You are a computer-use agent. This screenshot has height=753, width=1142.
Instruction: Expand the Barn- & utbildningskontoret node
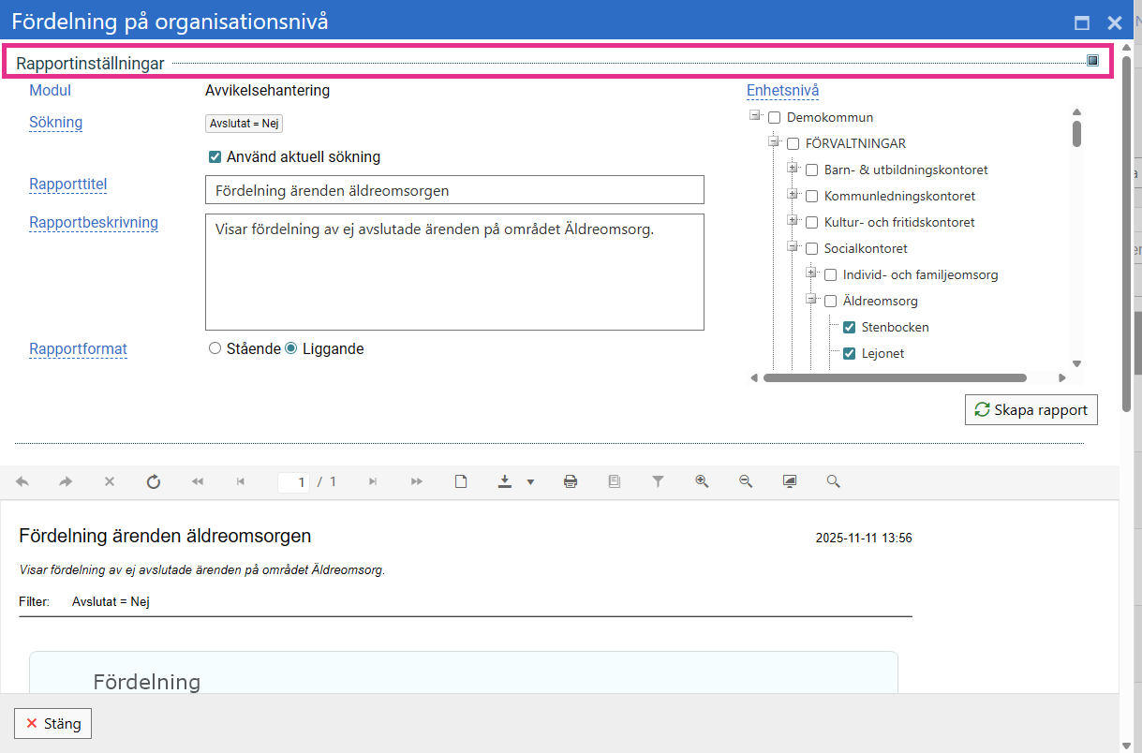coord(793,169)
